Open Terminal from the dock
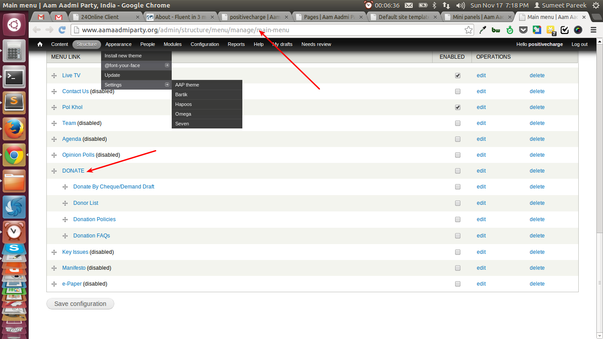Screen dimensions: 603x339 pos(14,77)
